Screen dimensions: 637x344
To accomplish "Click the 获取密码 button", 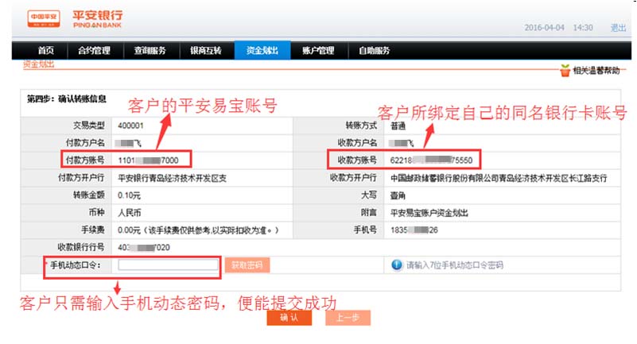I will [247, 265].
